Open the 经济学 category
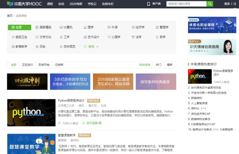The image size is (239, 154). pos(138,27)
